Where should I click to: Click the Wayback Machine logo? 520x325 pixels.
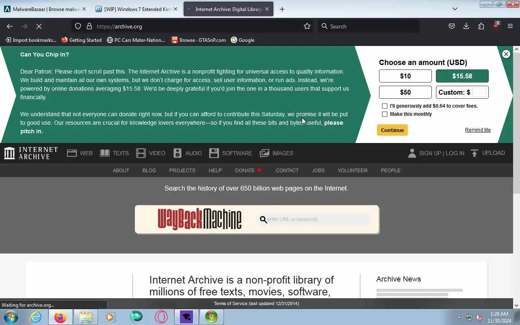tap(199, 219)
